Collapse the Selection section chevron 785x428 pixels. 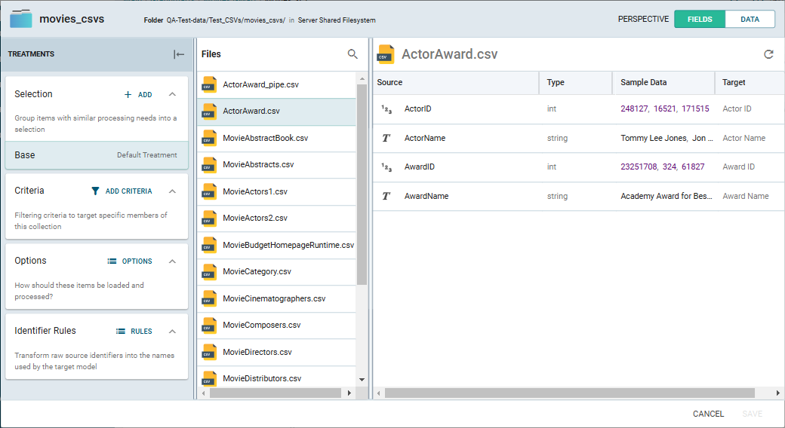point(172,94)
